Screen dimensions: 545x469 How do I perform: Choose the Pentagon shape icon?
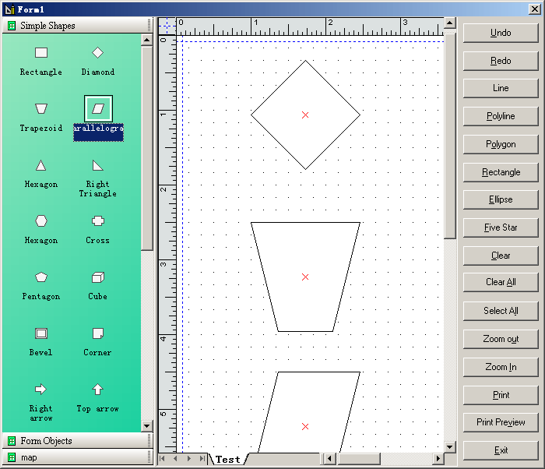41,277
